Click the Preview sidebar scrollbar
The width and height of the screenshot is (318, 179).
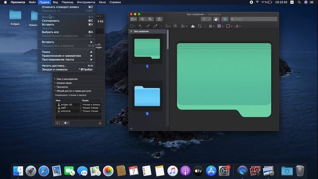pyautogui.click(x=168, y=40)
